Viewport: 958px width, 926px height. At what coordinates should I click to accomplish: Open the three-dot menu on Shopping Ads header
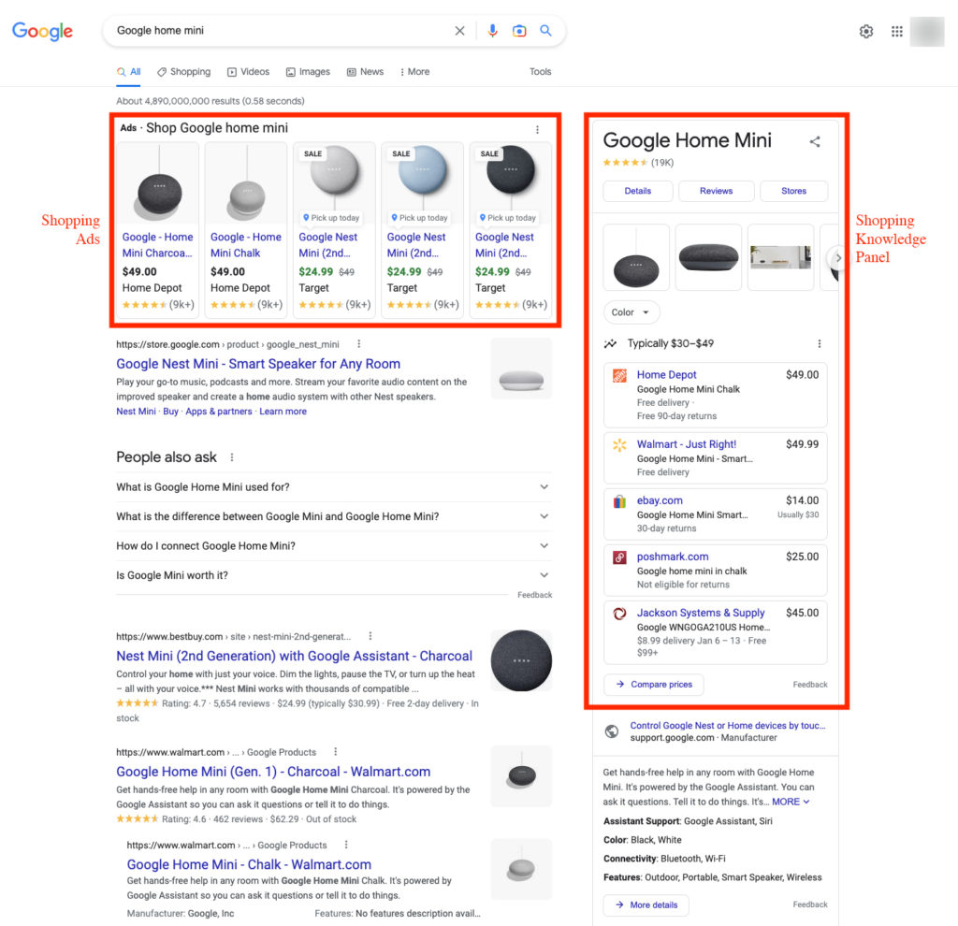(537, 129)
